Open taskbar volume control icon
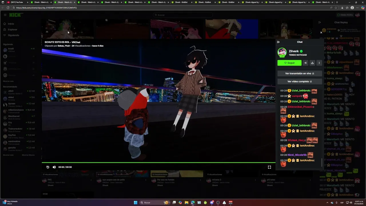The height and width of the screenshot is (206, 366). pyautogui.click(x=351, y=203)
